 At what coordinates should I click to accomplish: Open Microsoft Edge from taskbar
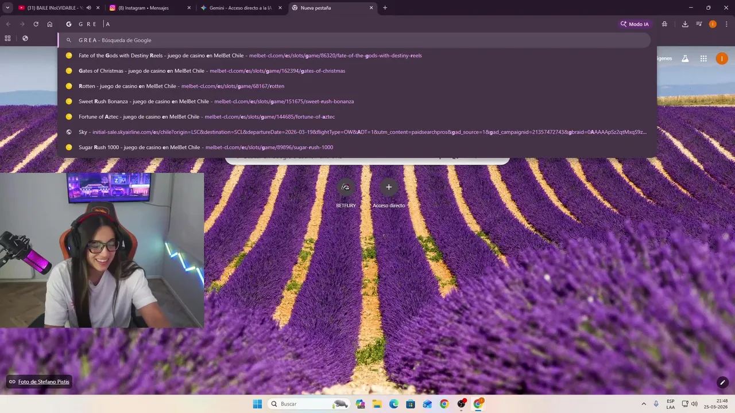click(394, 404)
